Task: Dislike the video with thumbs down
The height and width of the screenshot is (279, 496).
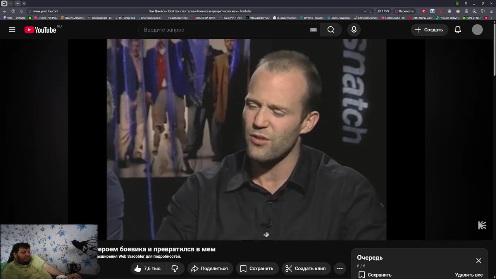Action: point(175,269)
